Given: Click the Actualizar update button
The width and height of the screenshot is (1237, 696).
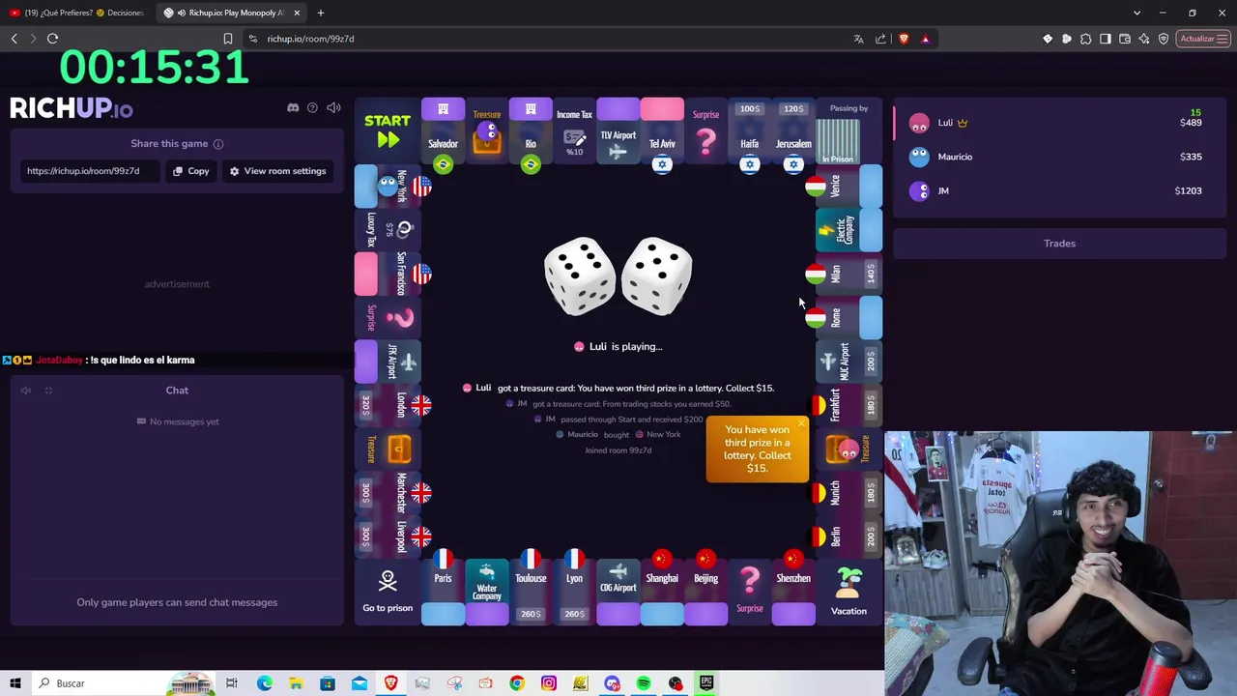Looking at the screenshot, I should pyautogui.click(x=1203, y=39).
